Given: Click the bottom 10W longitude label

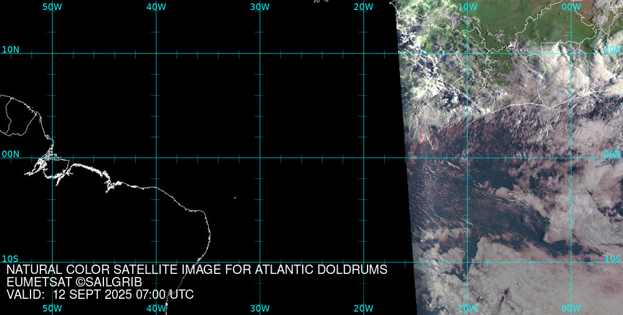Looking at the screenshot, I should (x=468, y=308).
